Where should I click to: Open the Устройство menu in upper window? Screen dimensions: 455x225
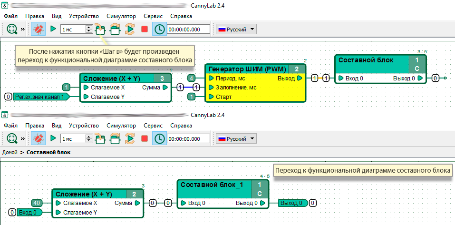tap(84, 16)
